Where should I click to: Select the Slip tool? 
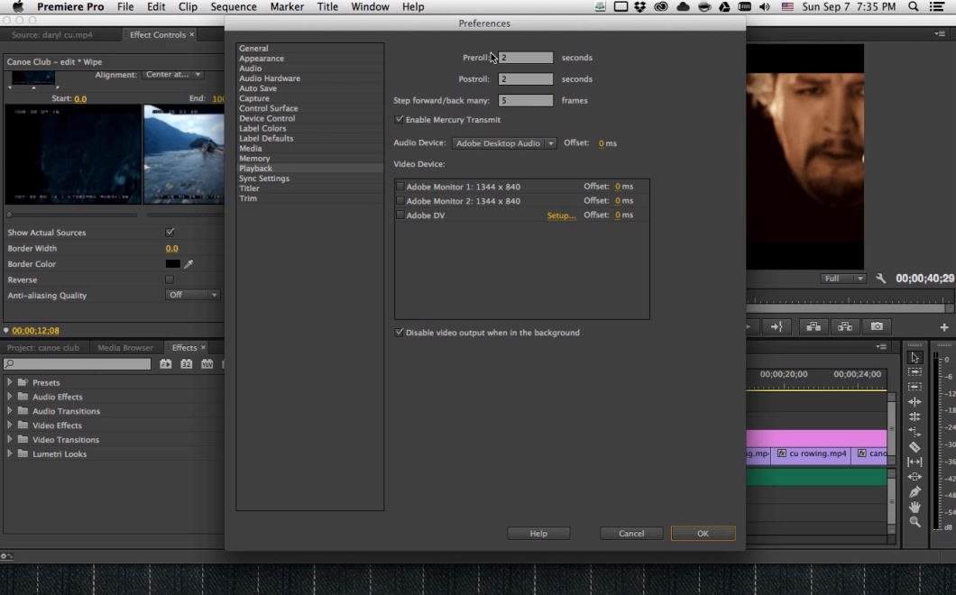[x=915, y=462]
